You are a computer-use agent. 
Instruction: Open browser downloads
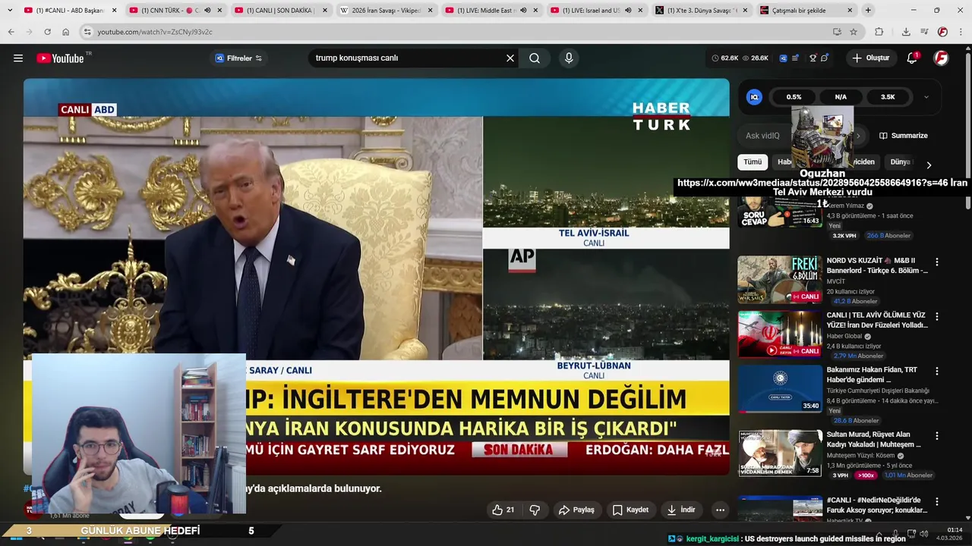click(906, 32)
